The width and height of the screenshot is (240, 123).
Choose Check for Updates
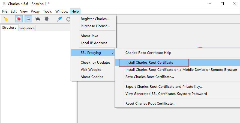click(95, 63)
